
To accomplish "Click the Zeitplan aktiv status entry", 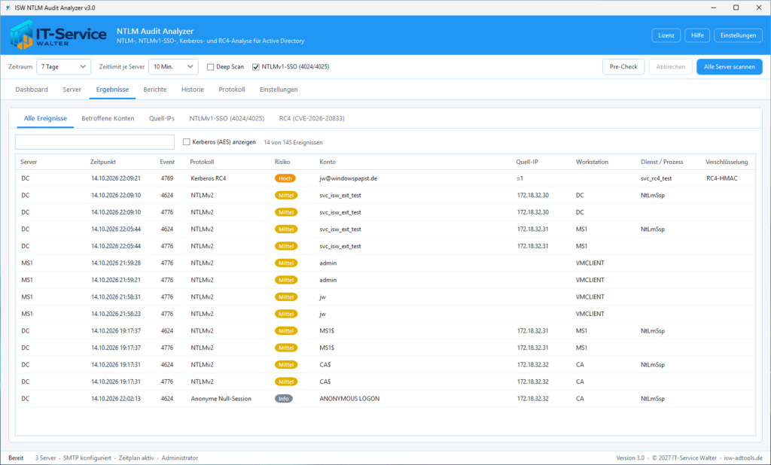I will click(136, 457).
